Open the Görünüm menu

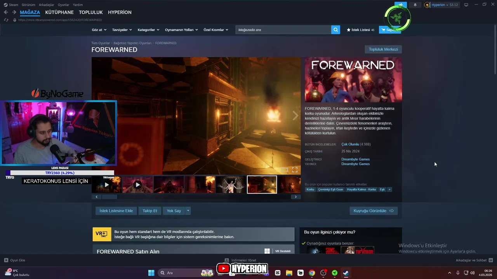(x=28, y=5)
